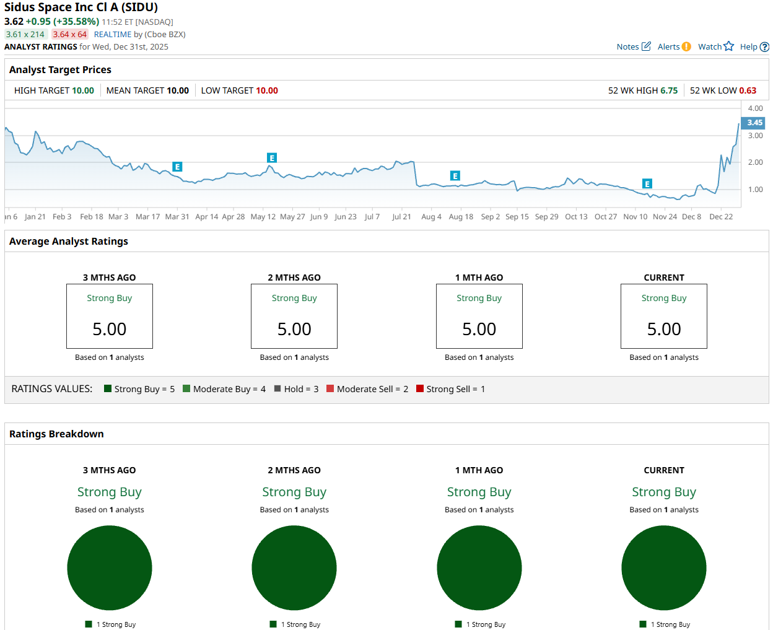This screenshot has height=630, width=773.
Task: Open the Alerts link
Action: coord(668,46)
